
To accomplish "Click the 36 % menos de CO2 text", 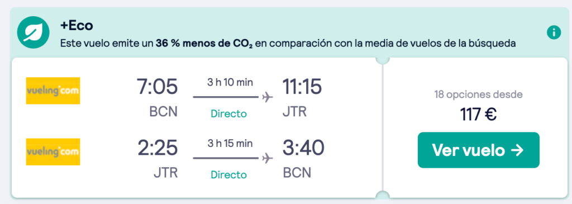I will coord(204,44).
